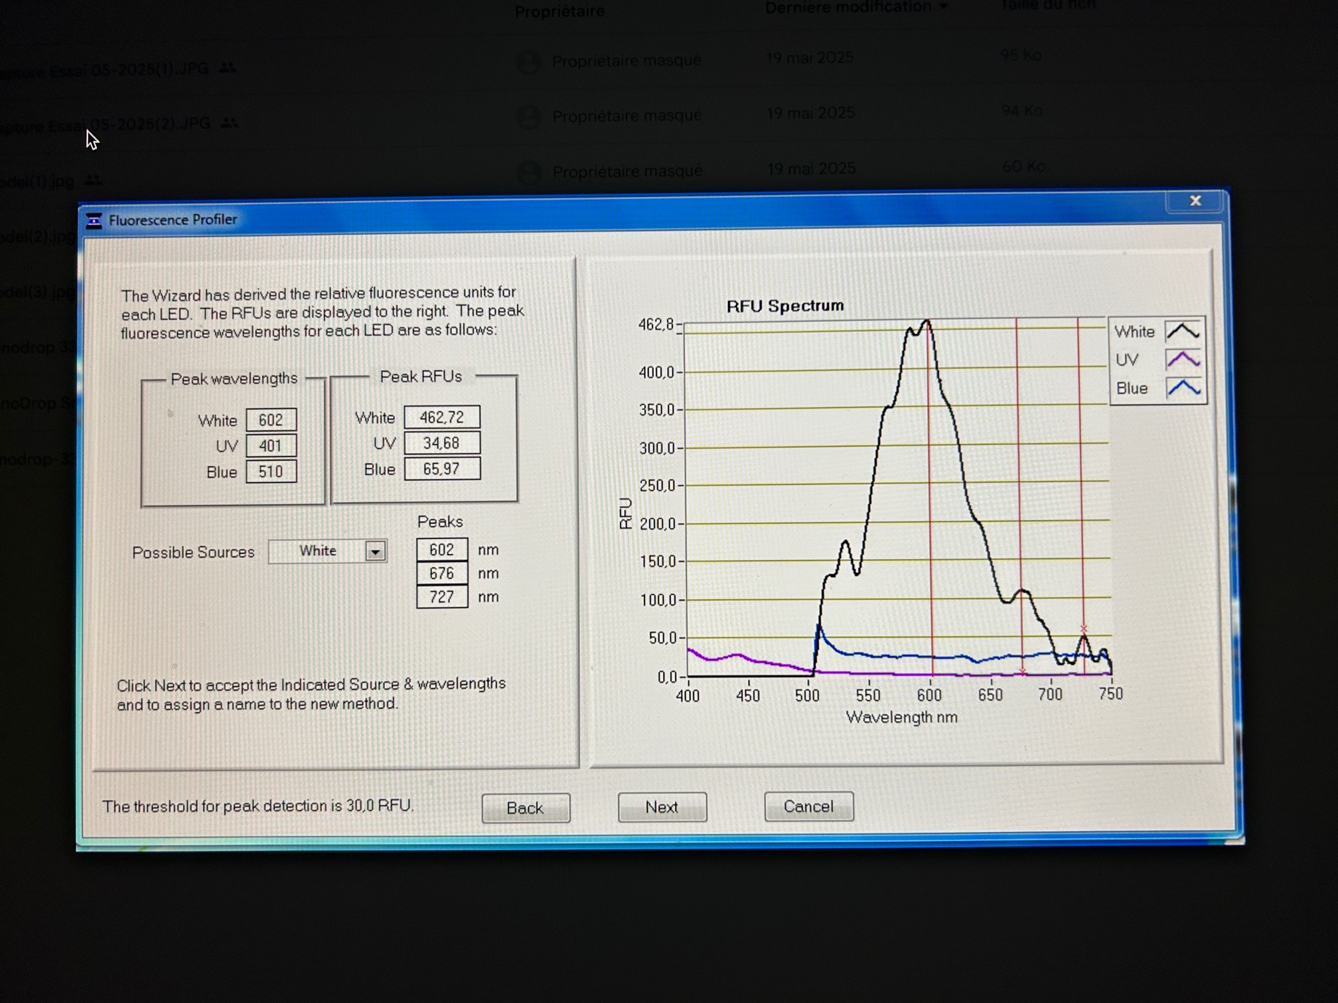Click the 95 Ko file size cell

tap(1021, 56)
